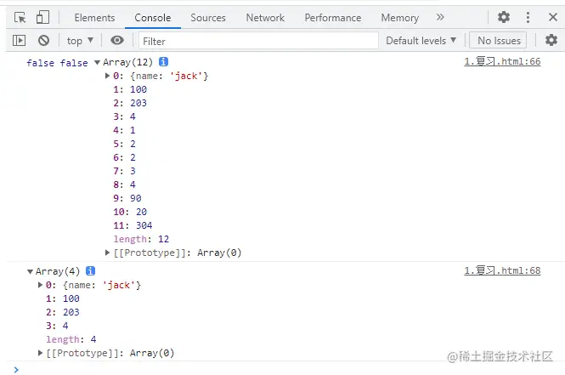
Task: Close the DevTools panel
Action: (x=553, y=17)
